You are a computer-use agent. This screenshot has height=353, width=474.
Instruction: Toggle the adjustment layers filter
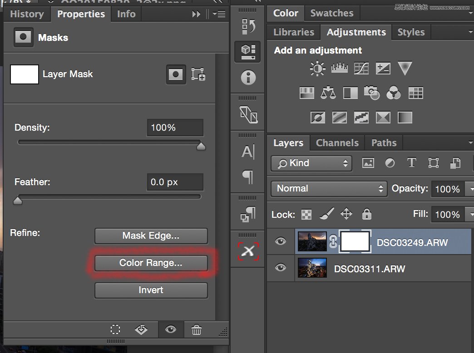pos(390,163)
